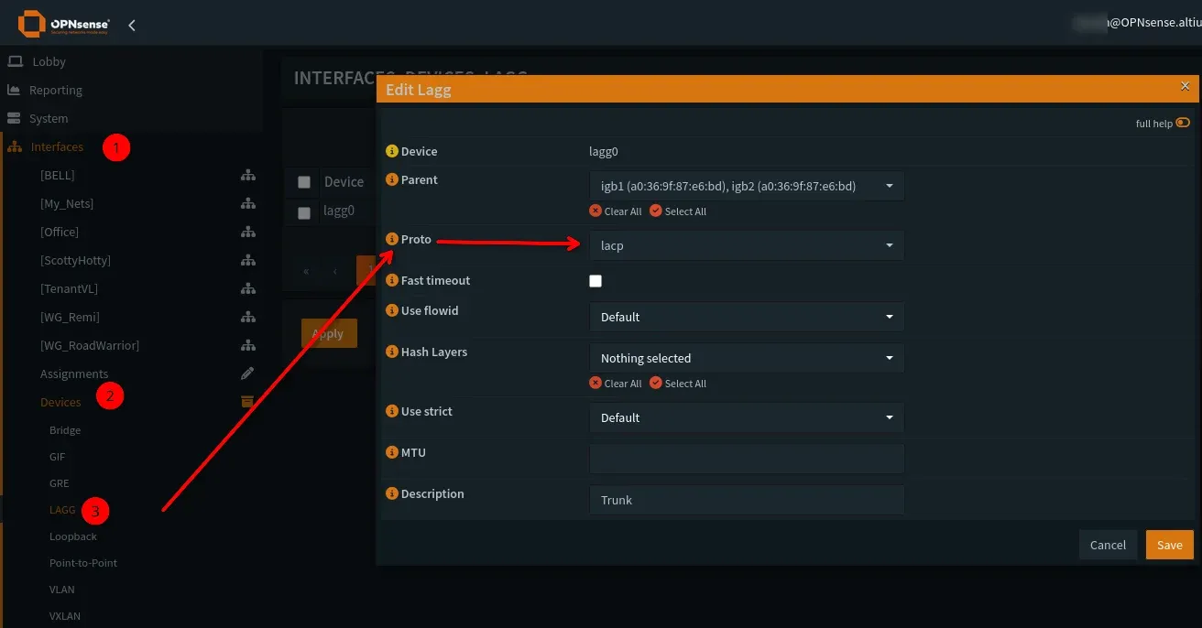Clear All under the Parent dropdown
Viewport: 1202px width, 628px height.
coord(616,211)
